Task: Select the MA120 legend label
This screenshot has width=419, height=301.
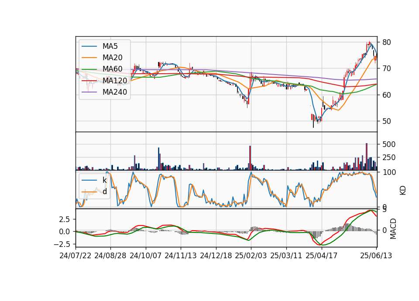Action: tap(115, 80)
